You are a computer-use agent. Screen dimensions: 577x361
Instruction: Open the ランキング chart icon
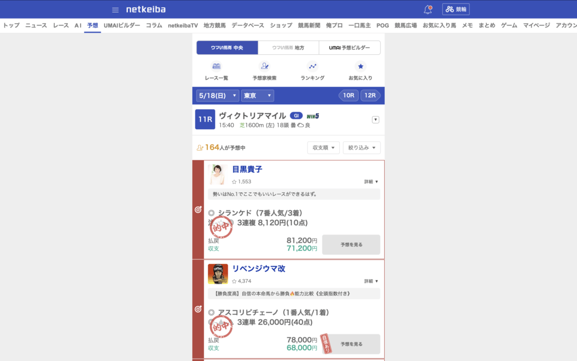pos(312,67)
